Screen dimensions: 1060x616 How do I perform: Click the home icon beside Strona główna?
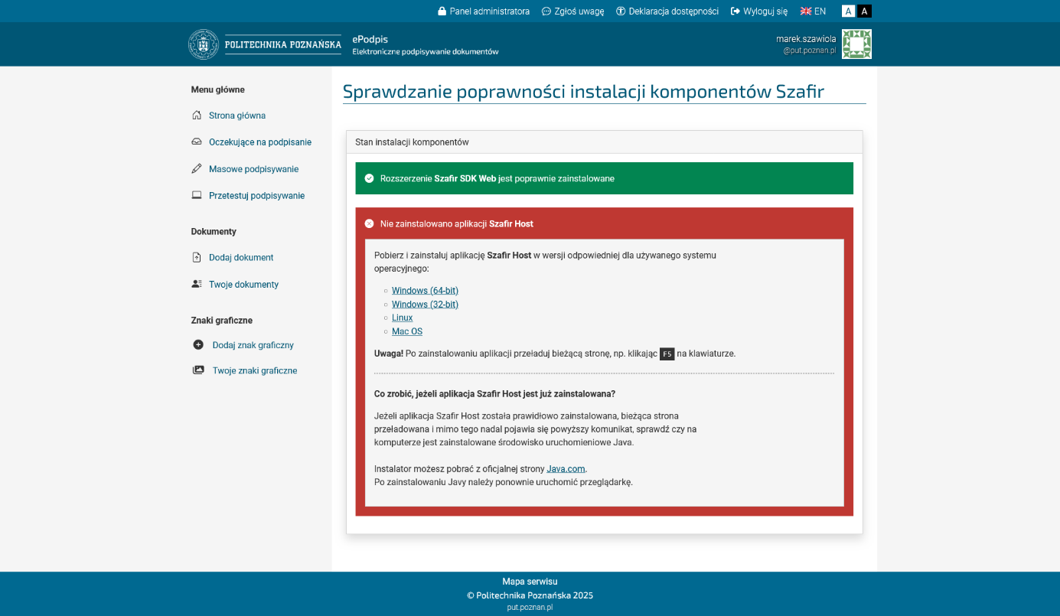pyautogui.click(x=197, y=116)
